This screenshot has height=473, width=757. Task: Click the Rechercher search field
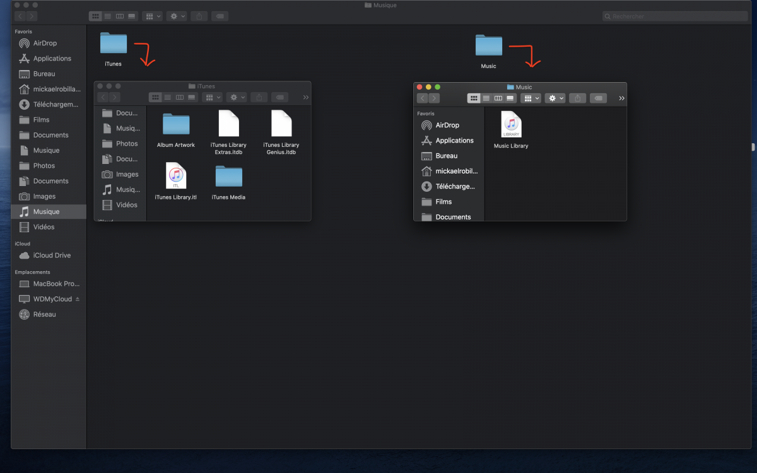click(x=674, y=16)
